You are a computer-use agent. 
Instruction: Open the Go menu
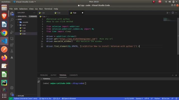[x=36, y=9]
